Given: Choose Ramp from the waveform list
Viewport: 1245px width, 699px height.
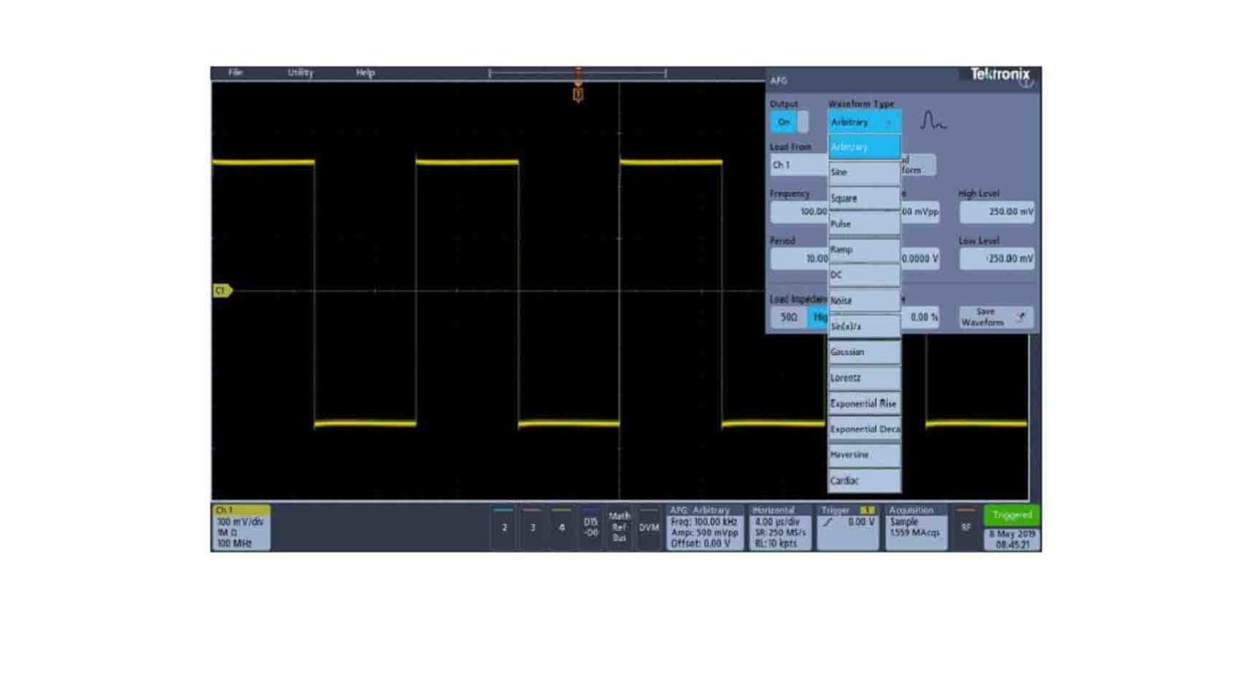Looking at the screenshot, I should (x=864, y=250).
